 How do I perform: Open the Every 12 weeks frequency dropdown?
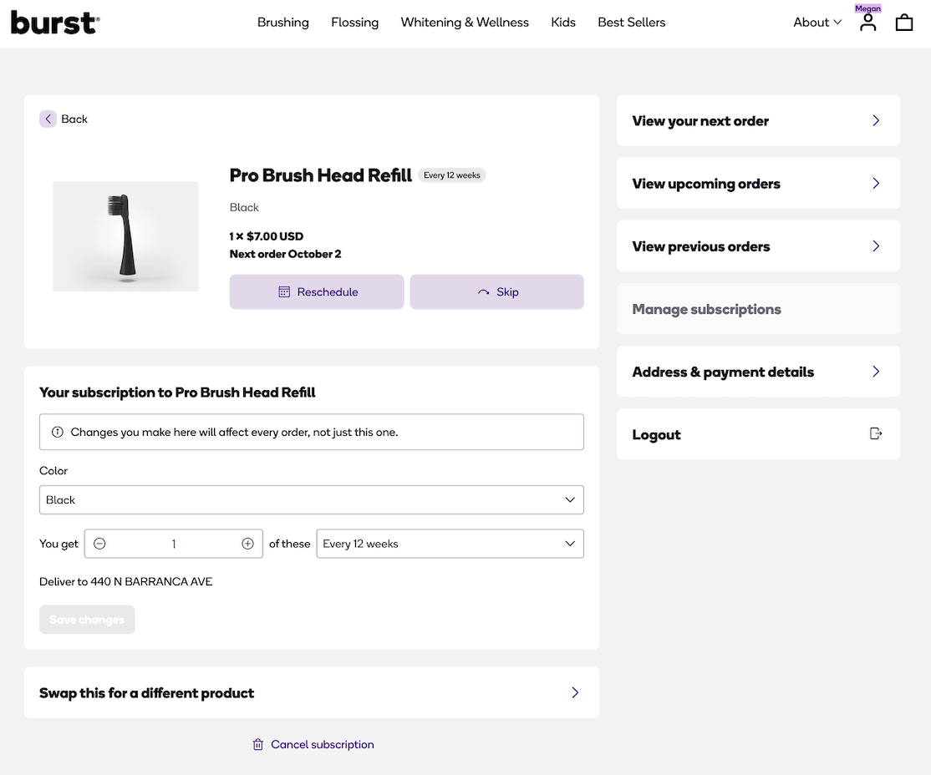(x=450, y=544)
